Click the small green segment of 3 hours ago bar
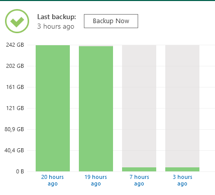 (182, 169)
